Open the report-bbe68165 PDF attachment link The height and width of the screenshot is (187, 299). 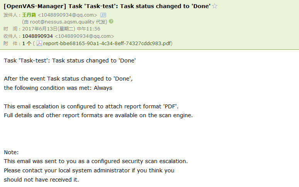106,43
